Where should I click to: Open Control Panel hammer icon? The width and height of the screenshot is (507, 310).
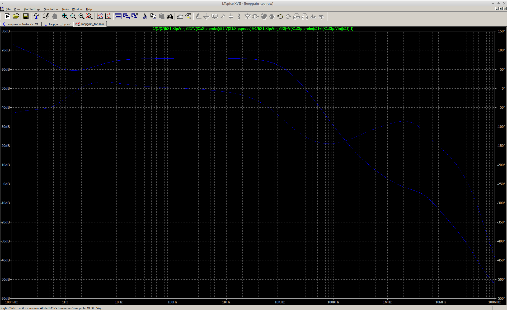(36, 17)
